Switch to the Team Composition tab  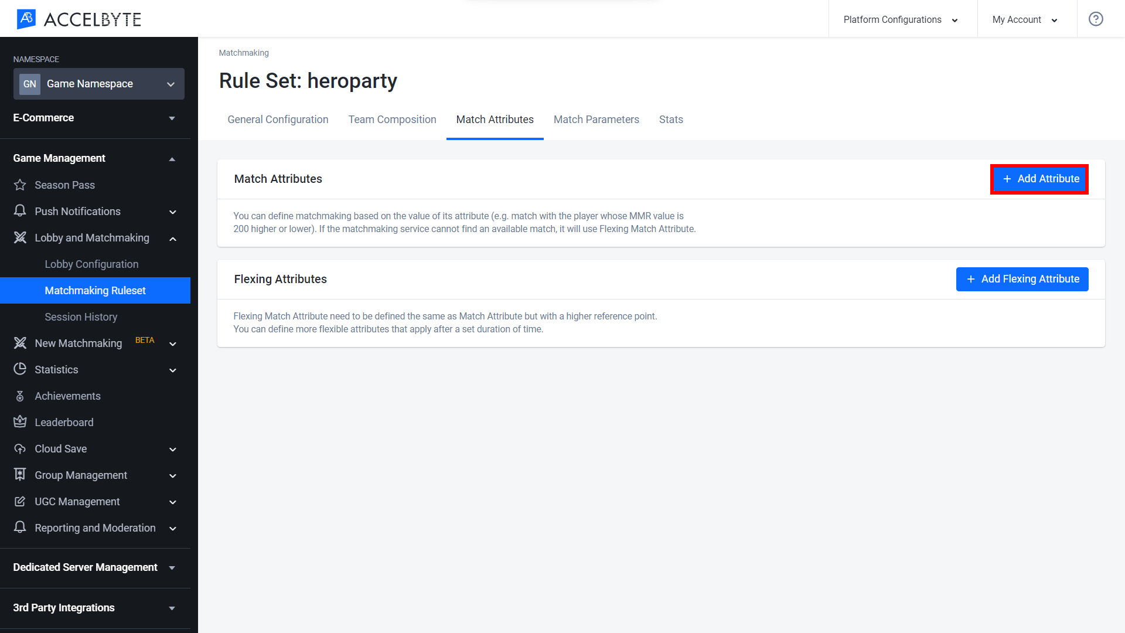pos(392,120)
